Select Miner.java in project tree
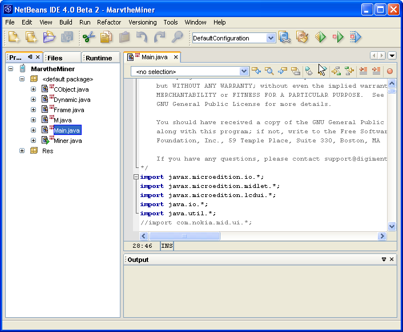 pyautogui.click(x=68, y=141)
